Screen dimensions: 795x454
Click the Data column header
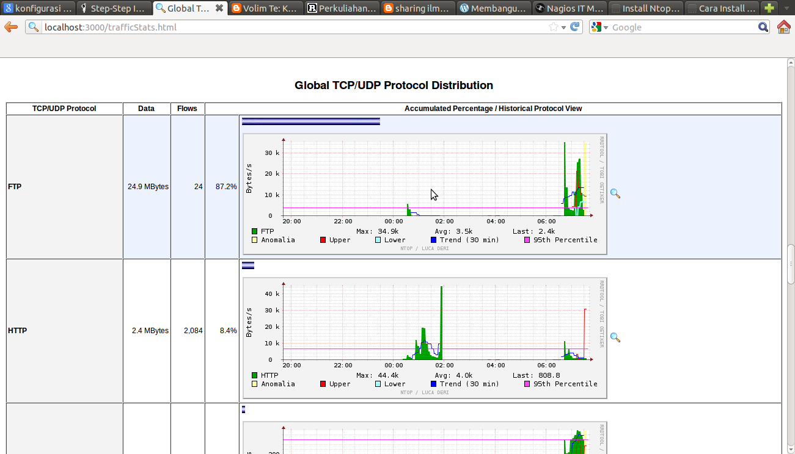(146, 109)
